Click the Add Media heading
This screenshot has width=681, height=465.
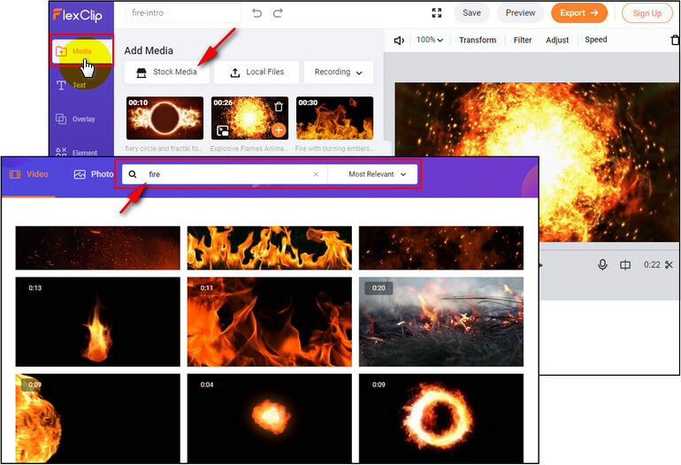click(149, 50)
